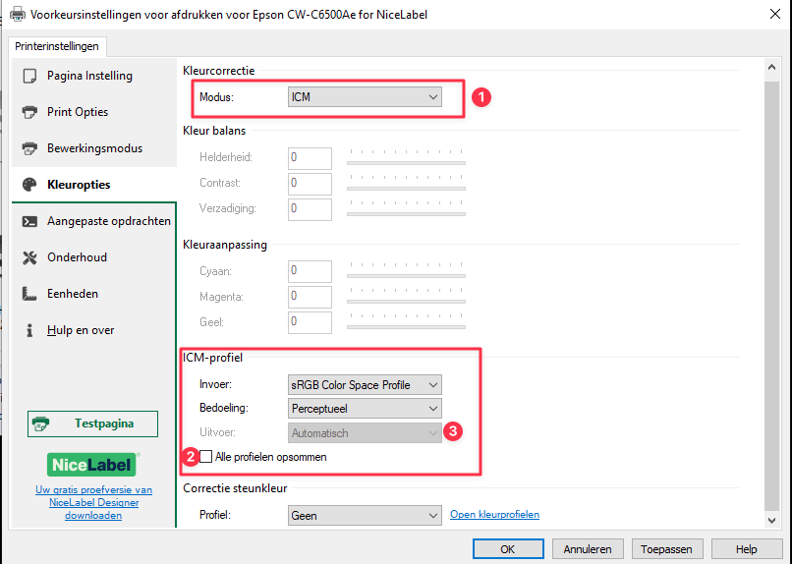Open the Modus dropdown set to ICM
Image resolution: width=792 pixels, height=564 pixels.
point(365,97)
